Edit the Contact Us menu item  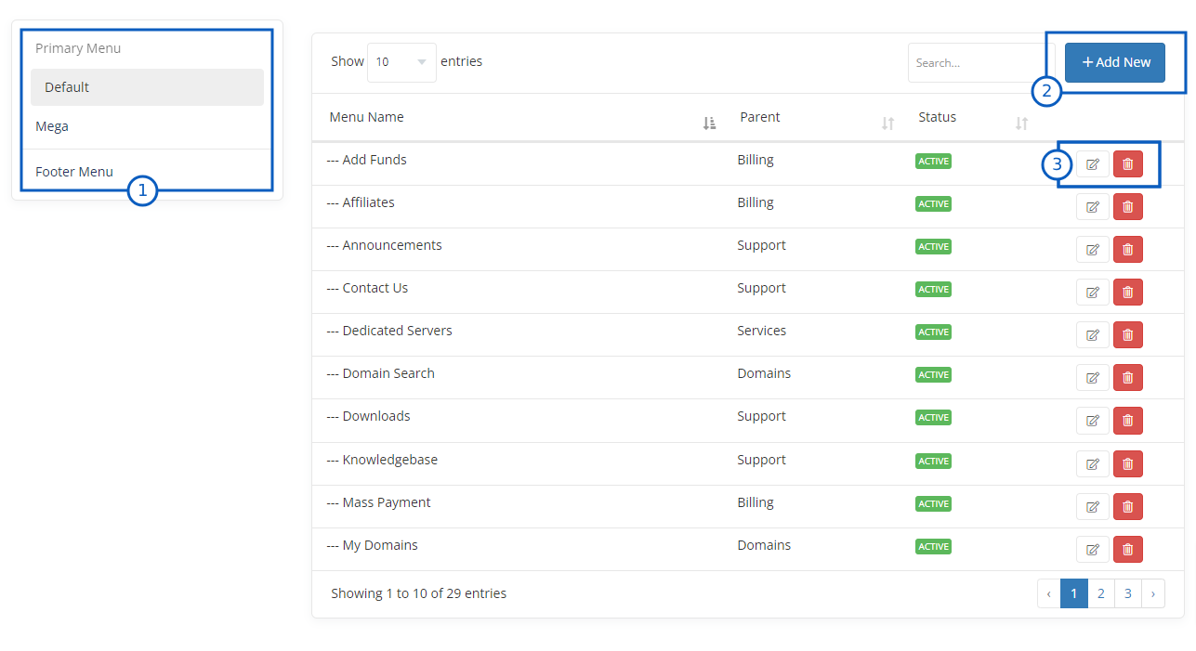click(1093, 293)
